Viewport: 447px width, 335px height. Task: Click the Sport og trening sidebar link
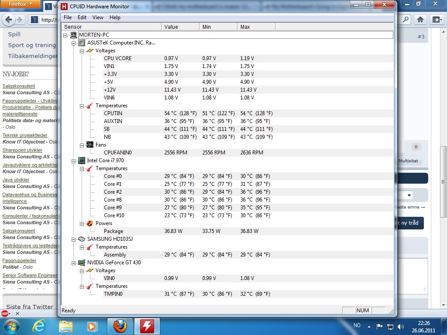pyautogui.click(x=32, y=45)
